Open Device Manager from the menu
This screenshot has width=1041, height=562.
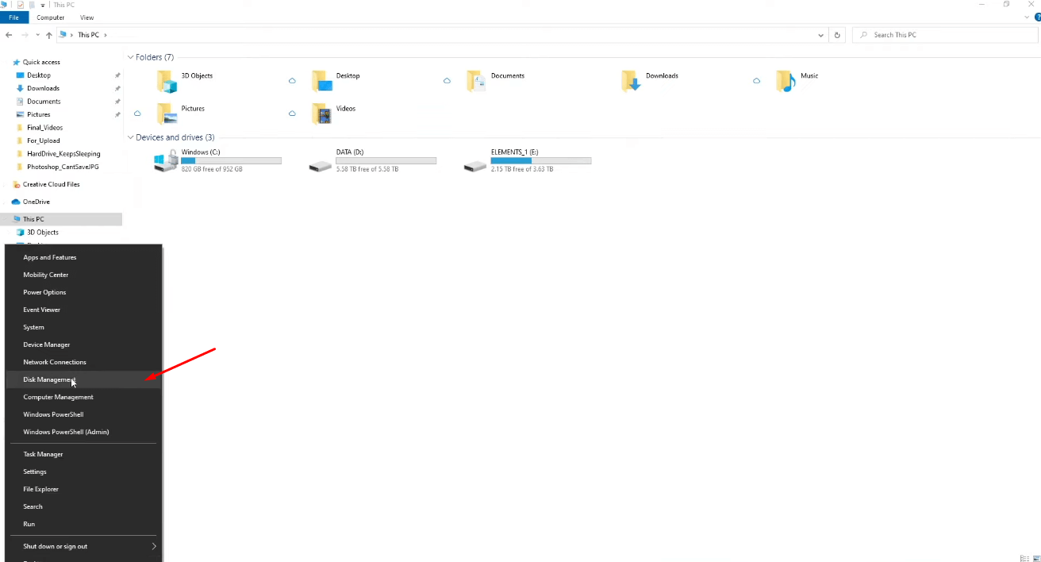pos(47,345)
